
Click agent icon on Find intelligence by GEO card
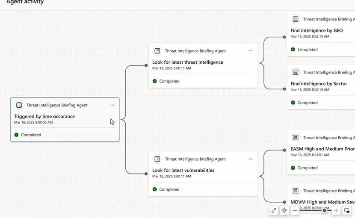tap(296, 19)
